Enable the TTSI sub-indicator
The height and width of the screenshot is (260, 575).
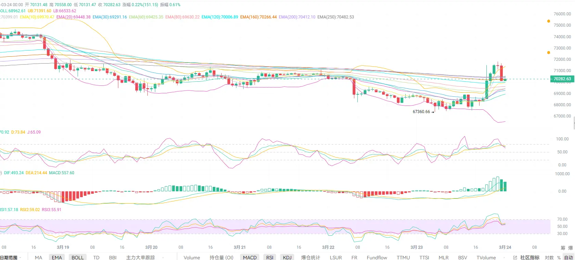click(424, 258)
